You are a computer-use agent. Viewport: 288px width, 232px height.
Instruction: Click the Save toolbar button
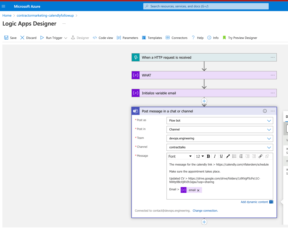point(10,38)
